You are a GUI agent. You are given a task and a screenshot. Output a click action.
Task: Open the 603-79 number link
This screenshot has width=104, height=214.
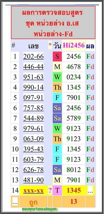pyautogui.click(x=34, y=159)
